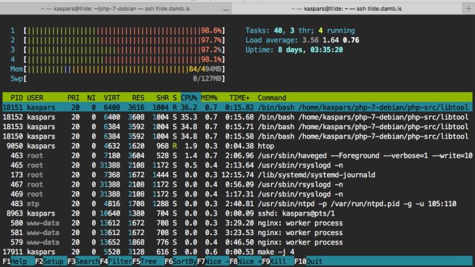Click the Uptime line

pos(294,50)
